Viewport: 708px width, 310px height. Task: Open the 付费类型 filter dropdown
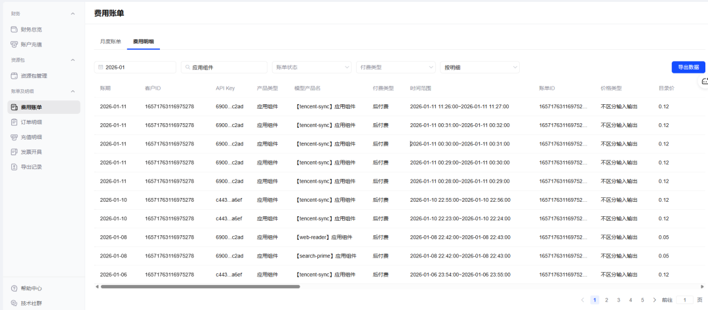(x=396, y=68)
